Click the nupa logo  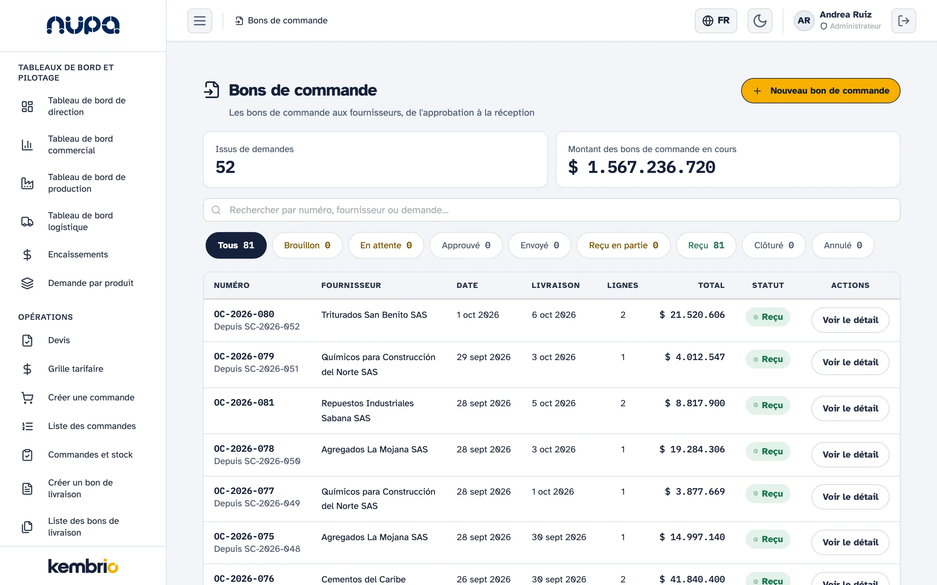pyautogui.click(x=83, y=25)
